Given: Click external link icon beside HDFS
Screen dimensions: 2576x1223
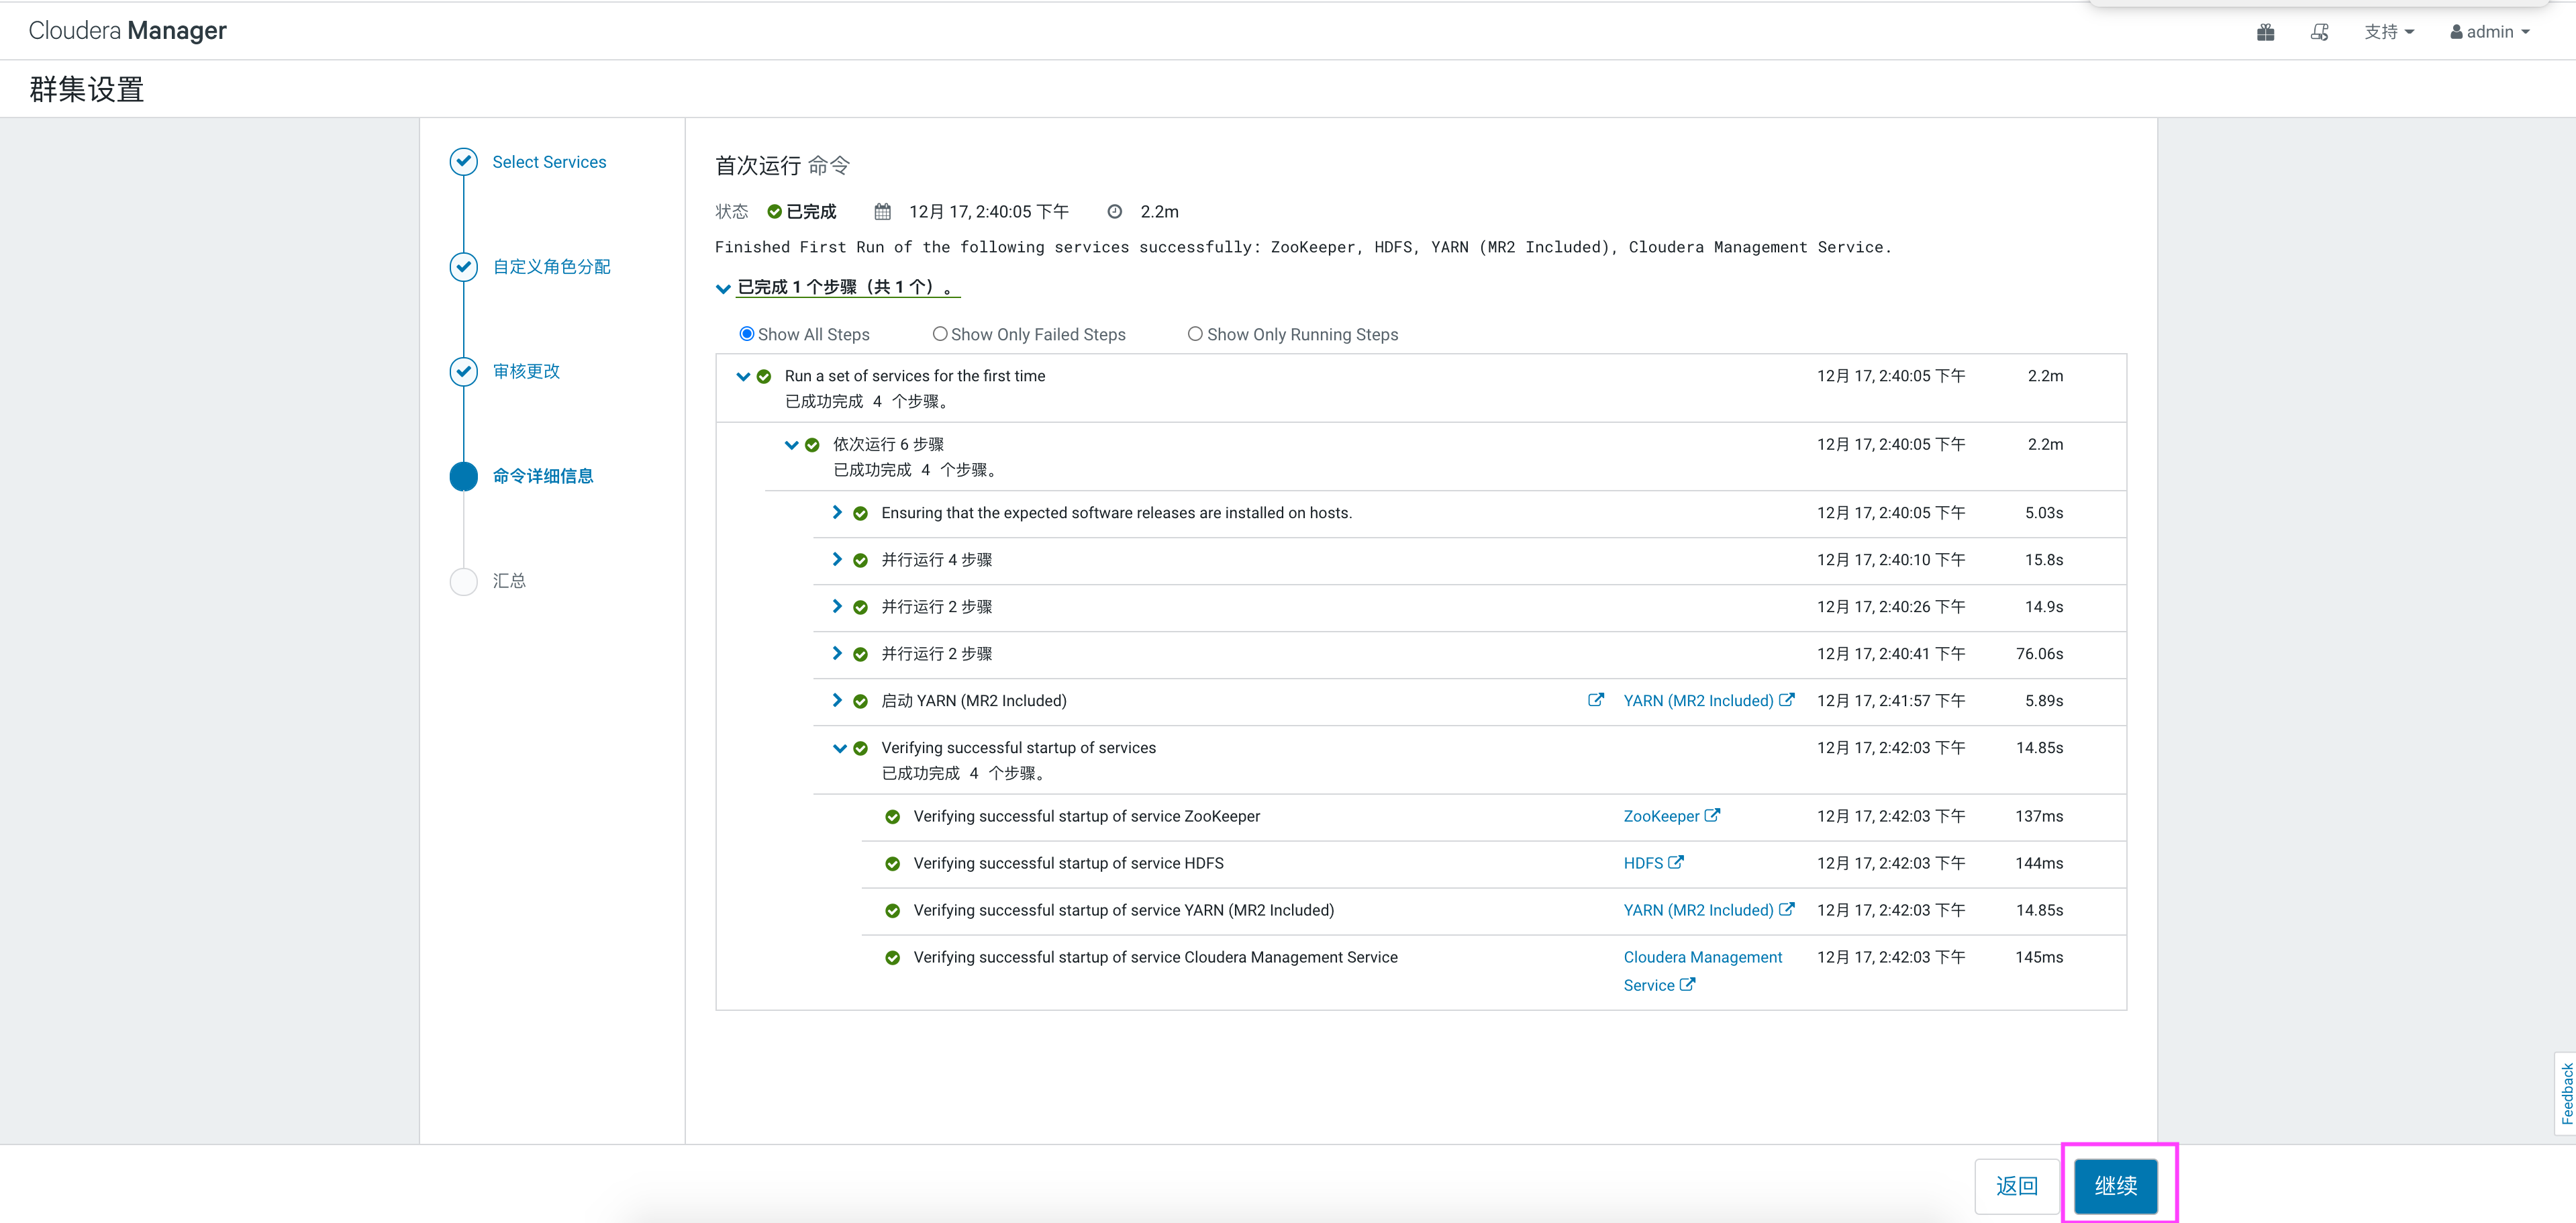Looking at the screenshot, I should click(x=1676, y=862).
